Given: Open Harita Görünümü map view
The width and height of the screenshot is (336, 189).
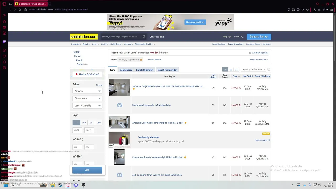Looking at the screenshot, I should point(87,75).
